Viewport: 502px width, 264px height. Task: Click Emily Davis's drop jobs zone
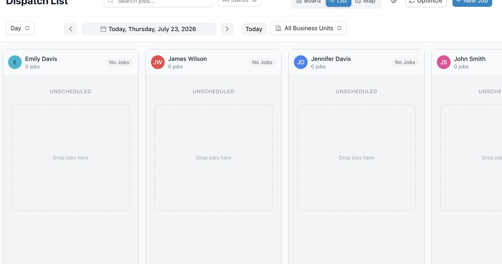(71, 158)
